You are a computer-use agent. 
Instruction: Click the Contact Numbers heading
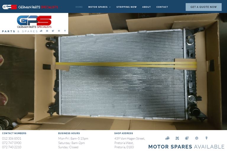pos(14,133)
